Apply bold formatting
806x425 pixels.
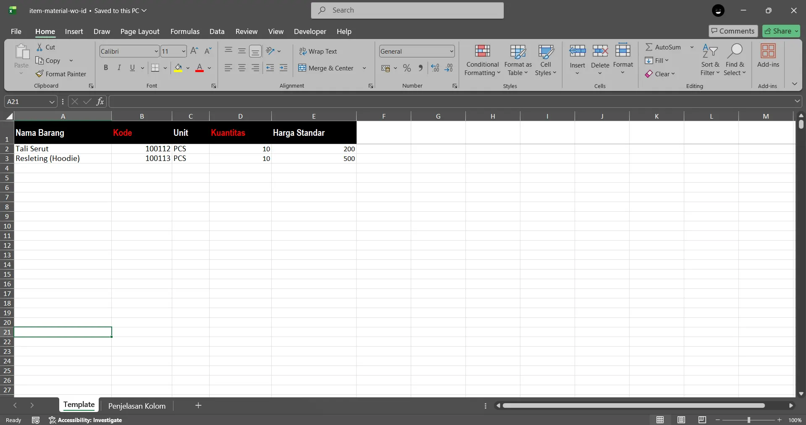[x=105, y=68]
